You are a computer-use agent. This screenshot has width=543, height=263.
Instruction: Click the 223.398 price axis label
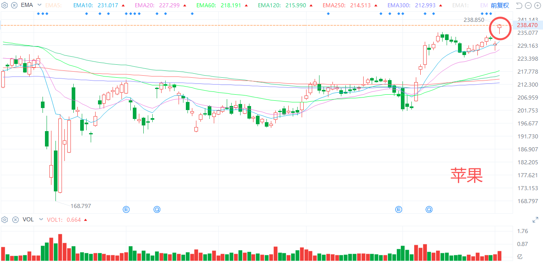(x=527, y=59)
